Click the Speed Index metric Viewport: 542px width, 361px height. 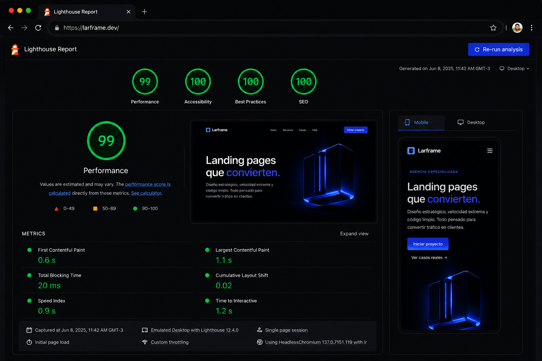[x=107, y=306]
